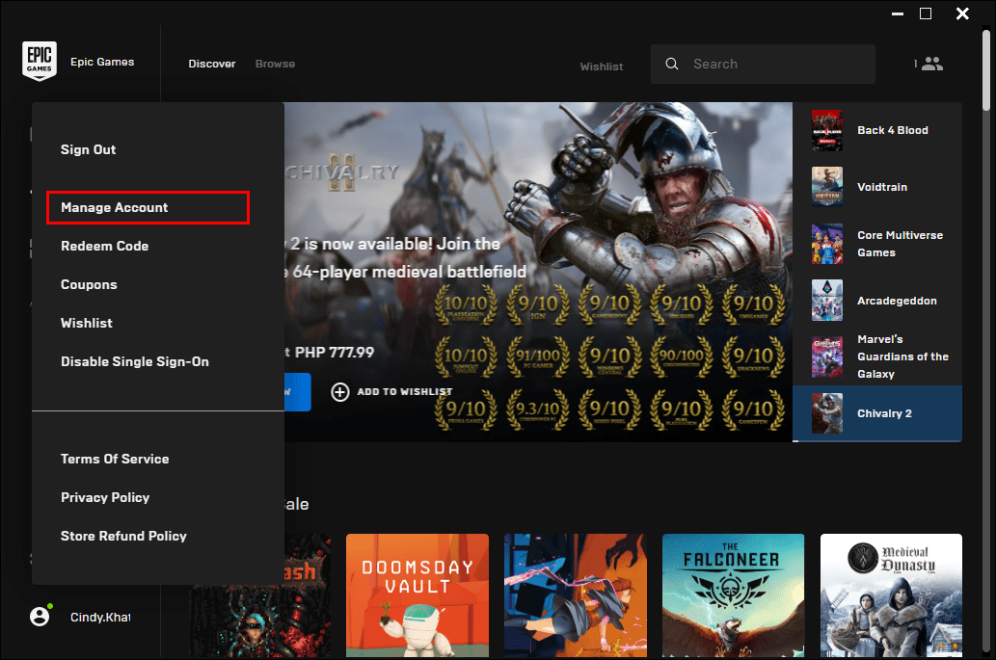Click Marvel's Guardians of the Galaxy title
The image size is (996, 660).
coord(902,356)
